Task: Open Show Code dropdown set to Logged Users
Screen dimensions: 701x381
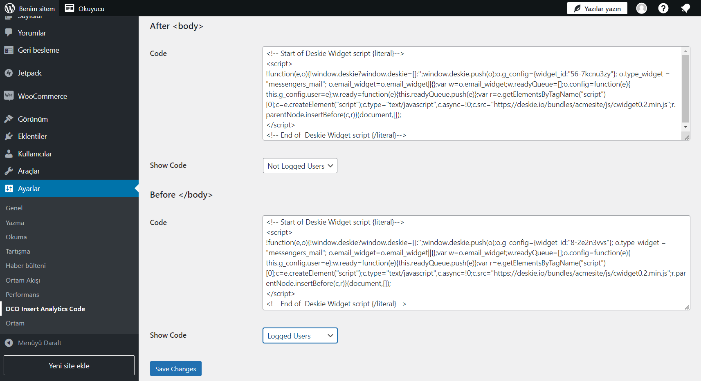Action: tap(300, 336)
